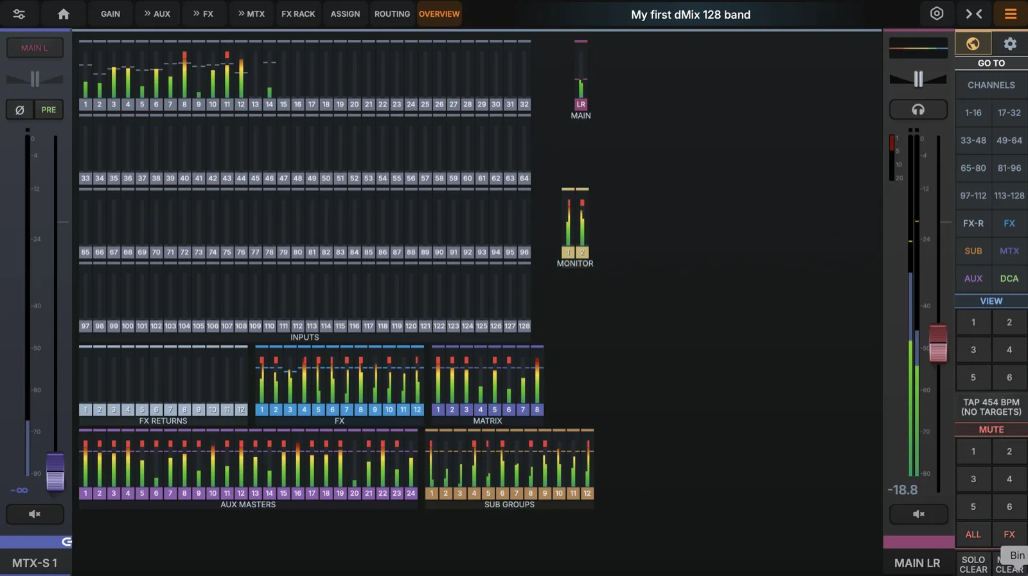Screen dimensions: 1028x576
Task: Adjust the left channel pan control
Action: click(35, 79)
